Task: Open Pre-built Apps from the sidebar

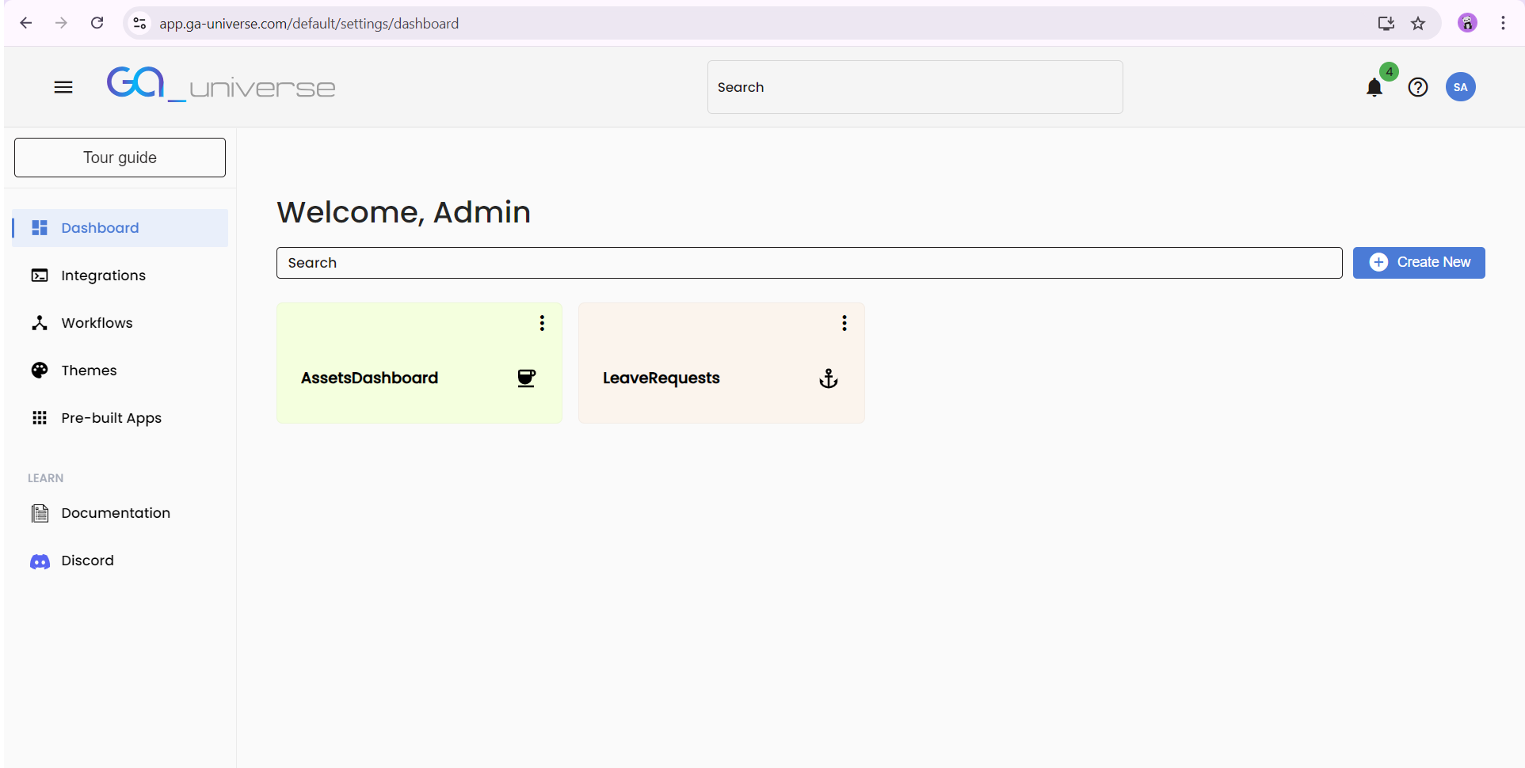Action: (120, 418)
